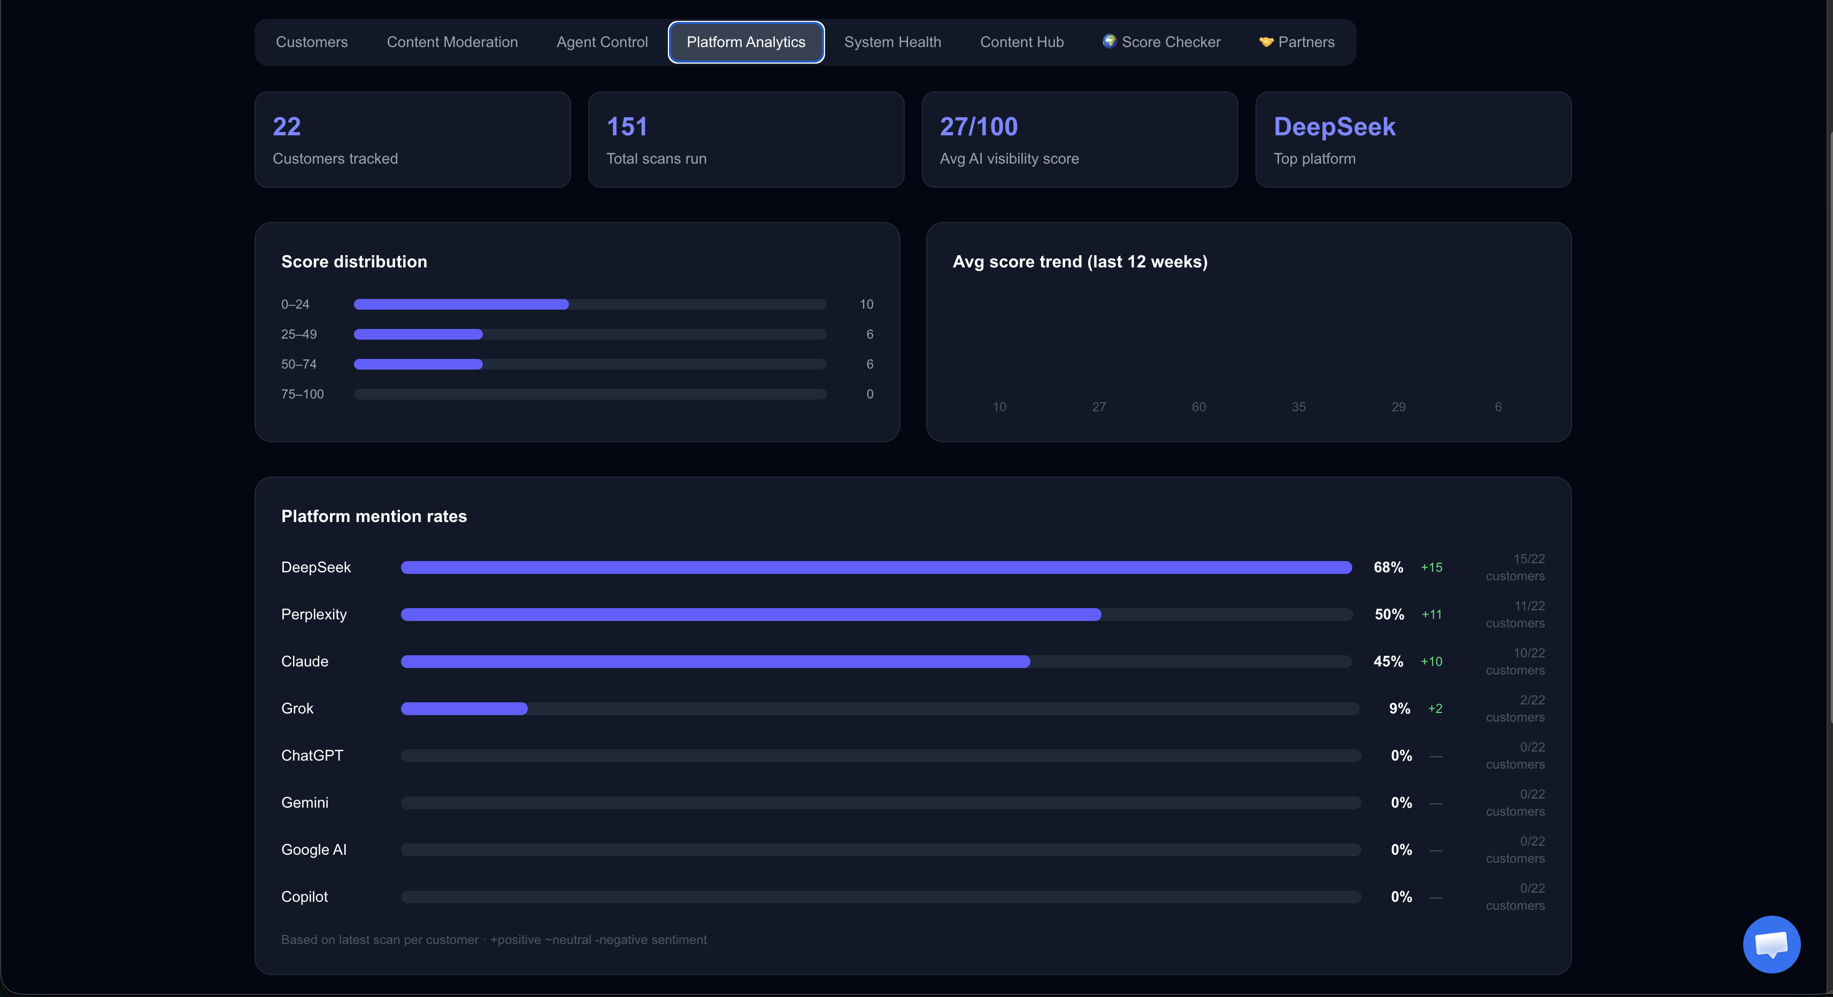The width and height of the screenshot is (1833, 997).
Task: Select the Platform Analytics tab
Action: pyautogui.click(x=746, y=42)
